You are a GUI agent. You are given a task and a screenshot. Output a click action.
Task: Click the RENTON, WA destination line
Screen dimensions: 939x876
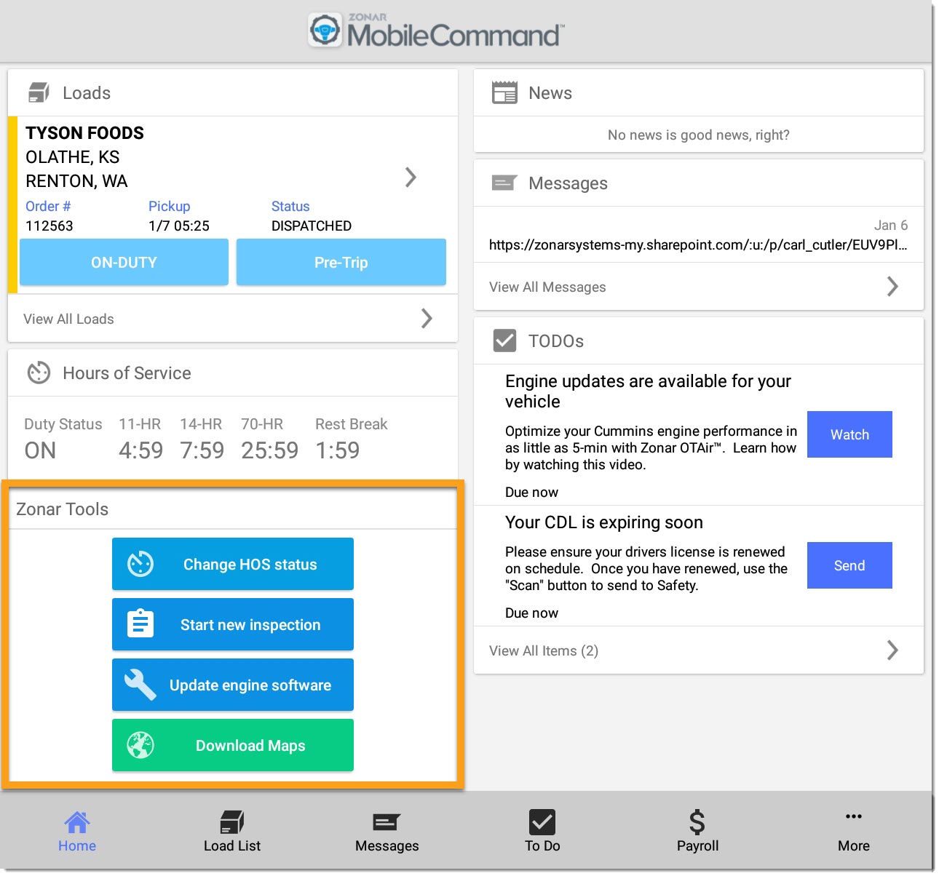[76, 181]
